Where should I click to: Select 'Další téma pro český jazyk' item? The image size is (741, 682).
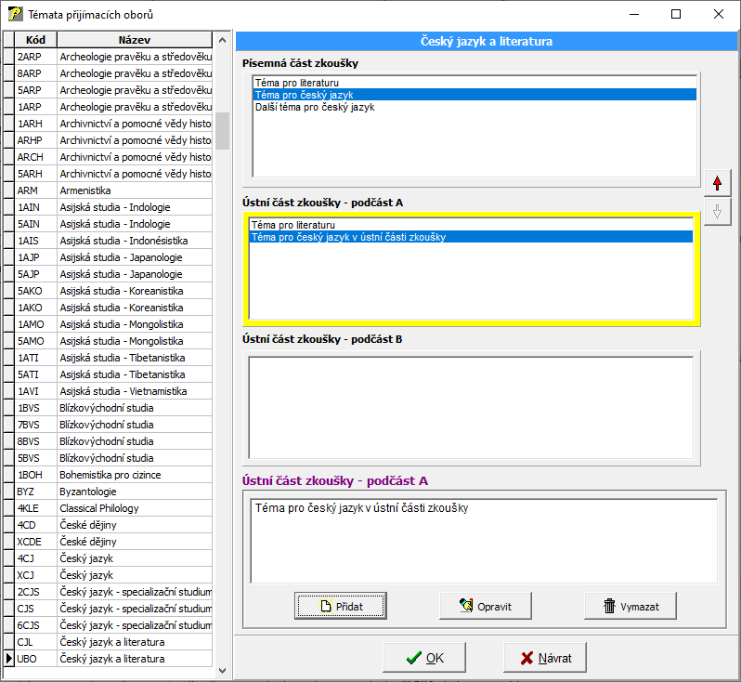point(315,107)
